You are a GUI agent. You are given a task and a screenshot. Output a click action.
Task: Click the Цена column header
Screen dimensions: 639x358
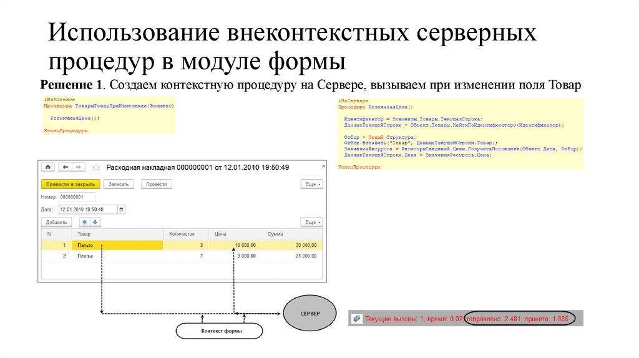pos(235,234)
